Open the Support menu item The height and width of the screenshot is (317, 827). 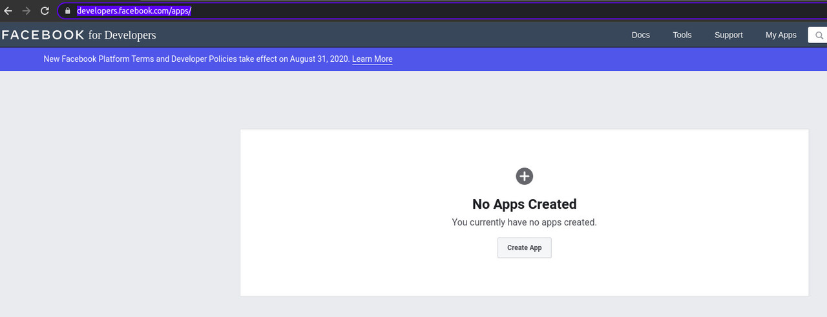pyautogui.click(x=728, y=35)
